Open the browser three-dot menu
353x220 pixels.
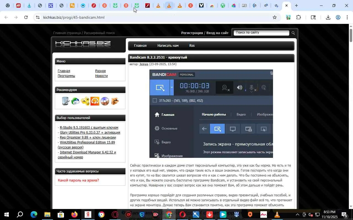click(x=347, y=17)
